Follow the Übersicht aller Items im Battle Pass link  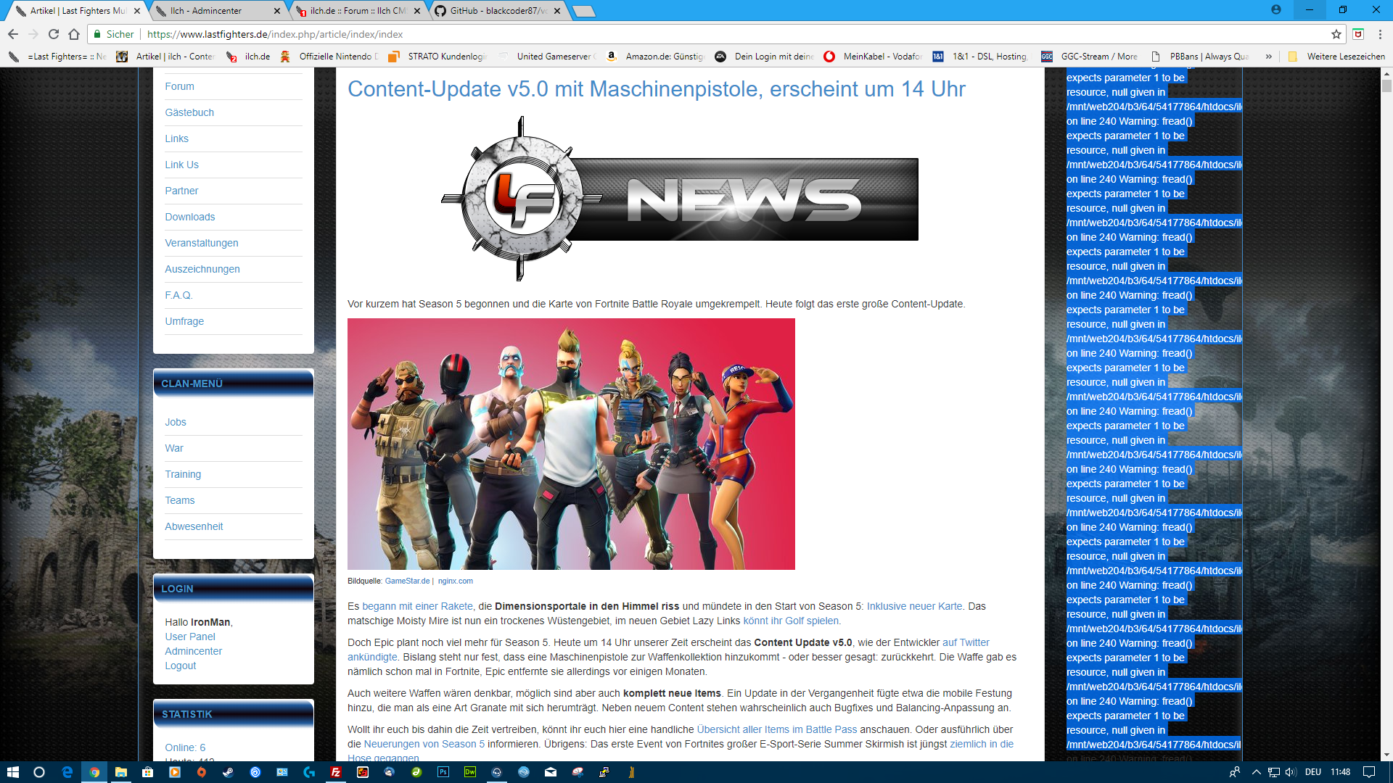coord(776,729)
